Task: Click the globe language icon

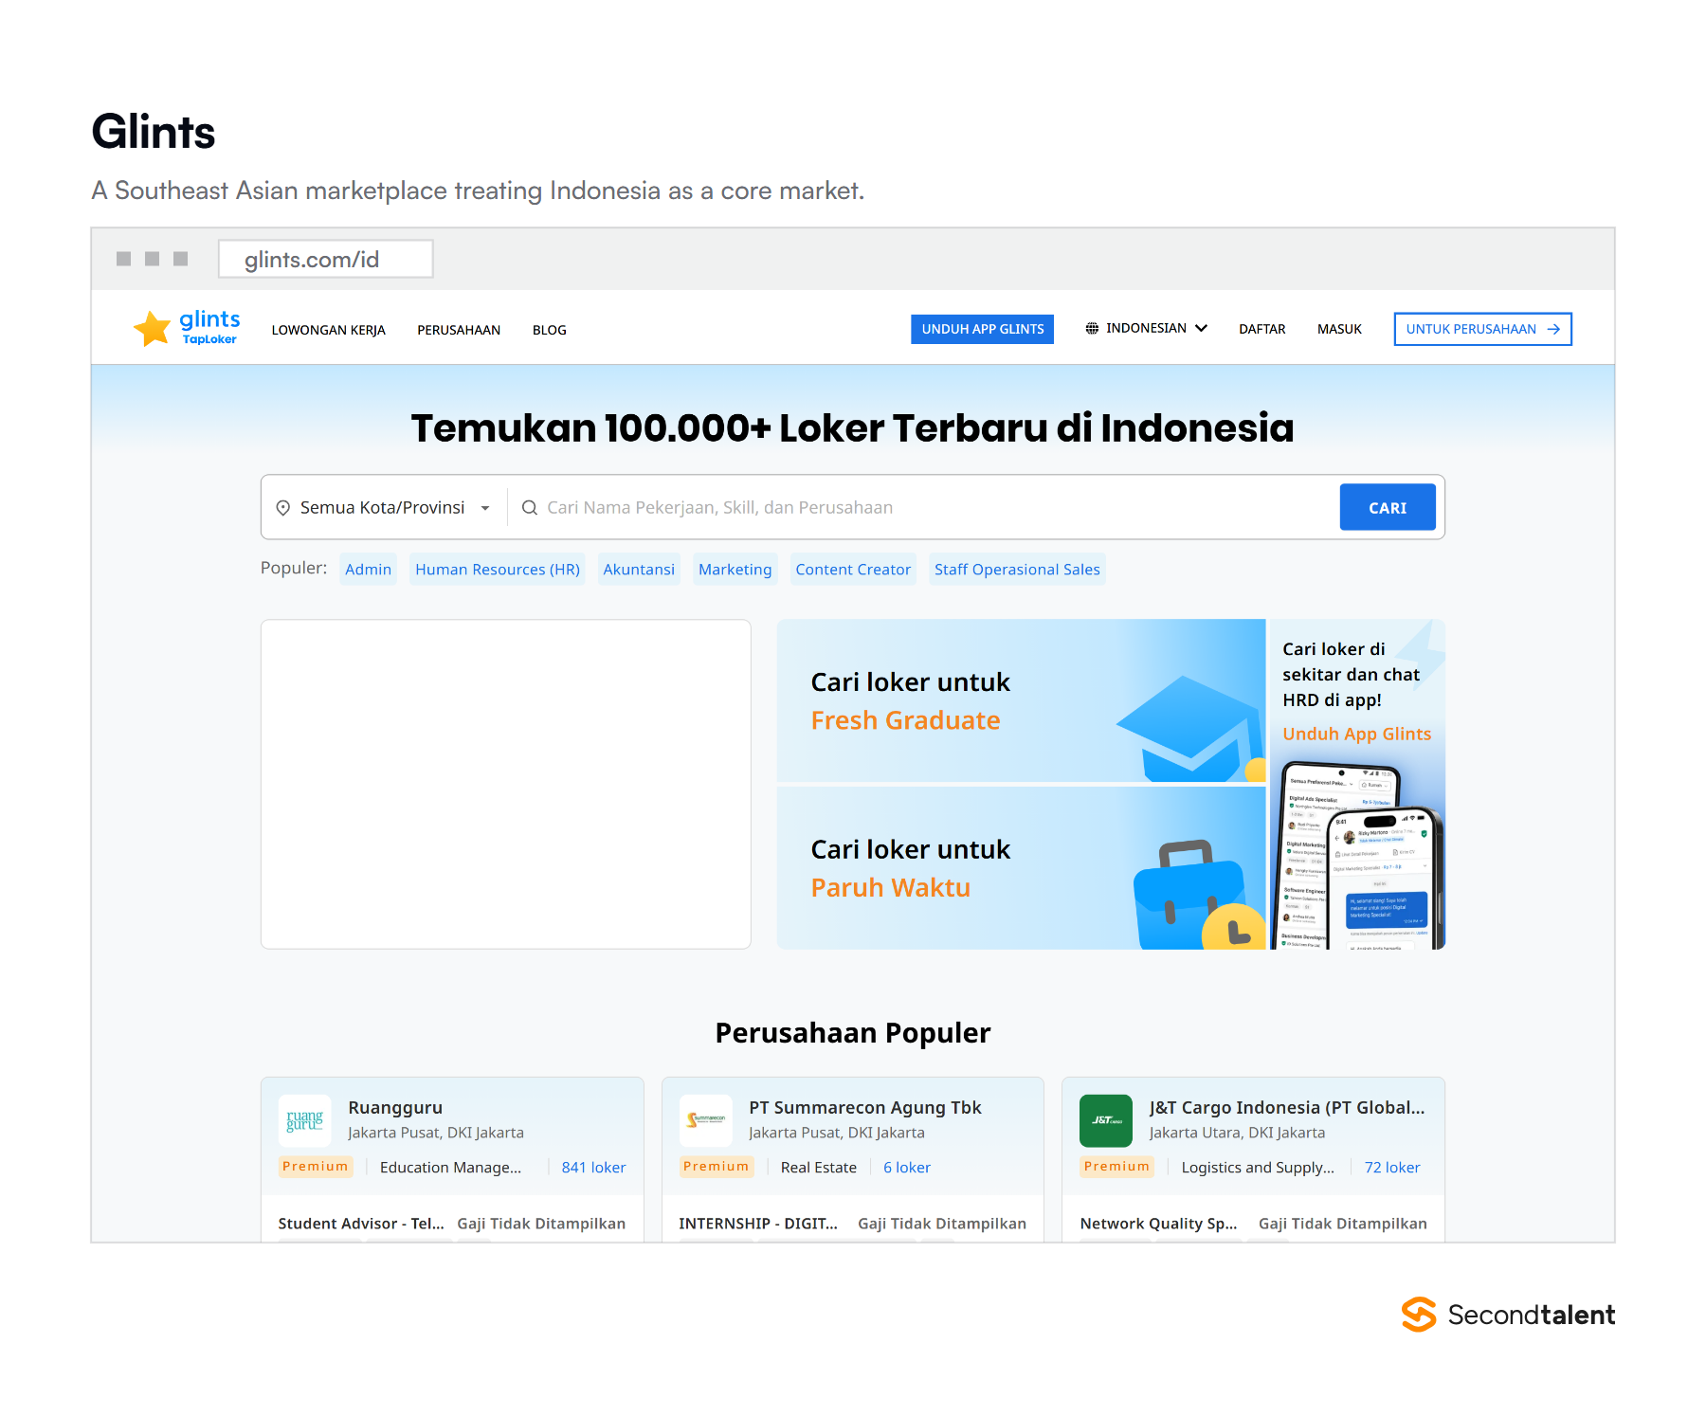Action: [1092, 328]
